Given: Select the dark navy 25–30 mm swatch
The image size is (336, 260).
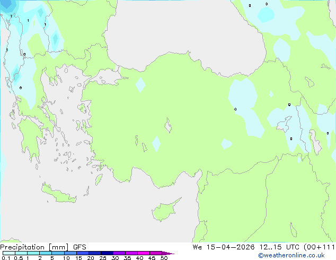Looking at the screenshot, I should [107, 253].
